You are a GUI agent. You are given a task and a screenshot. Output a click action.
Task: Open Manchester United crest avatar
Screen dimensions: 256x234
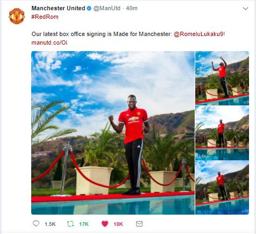pos(17,16)
